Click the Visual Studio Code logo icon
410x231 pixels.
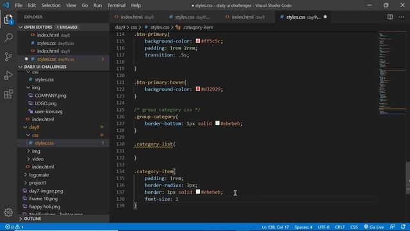(x=6, y=5)
